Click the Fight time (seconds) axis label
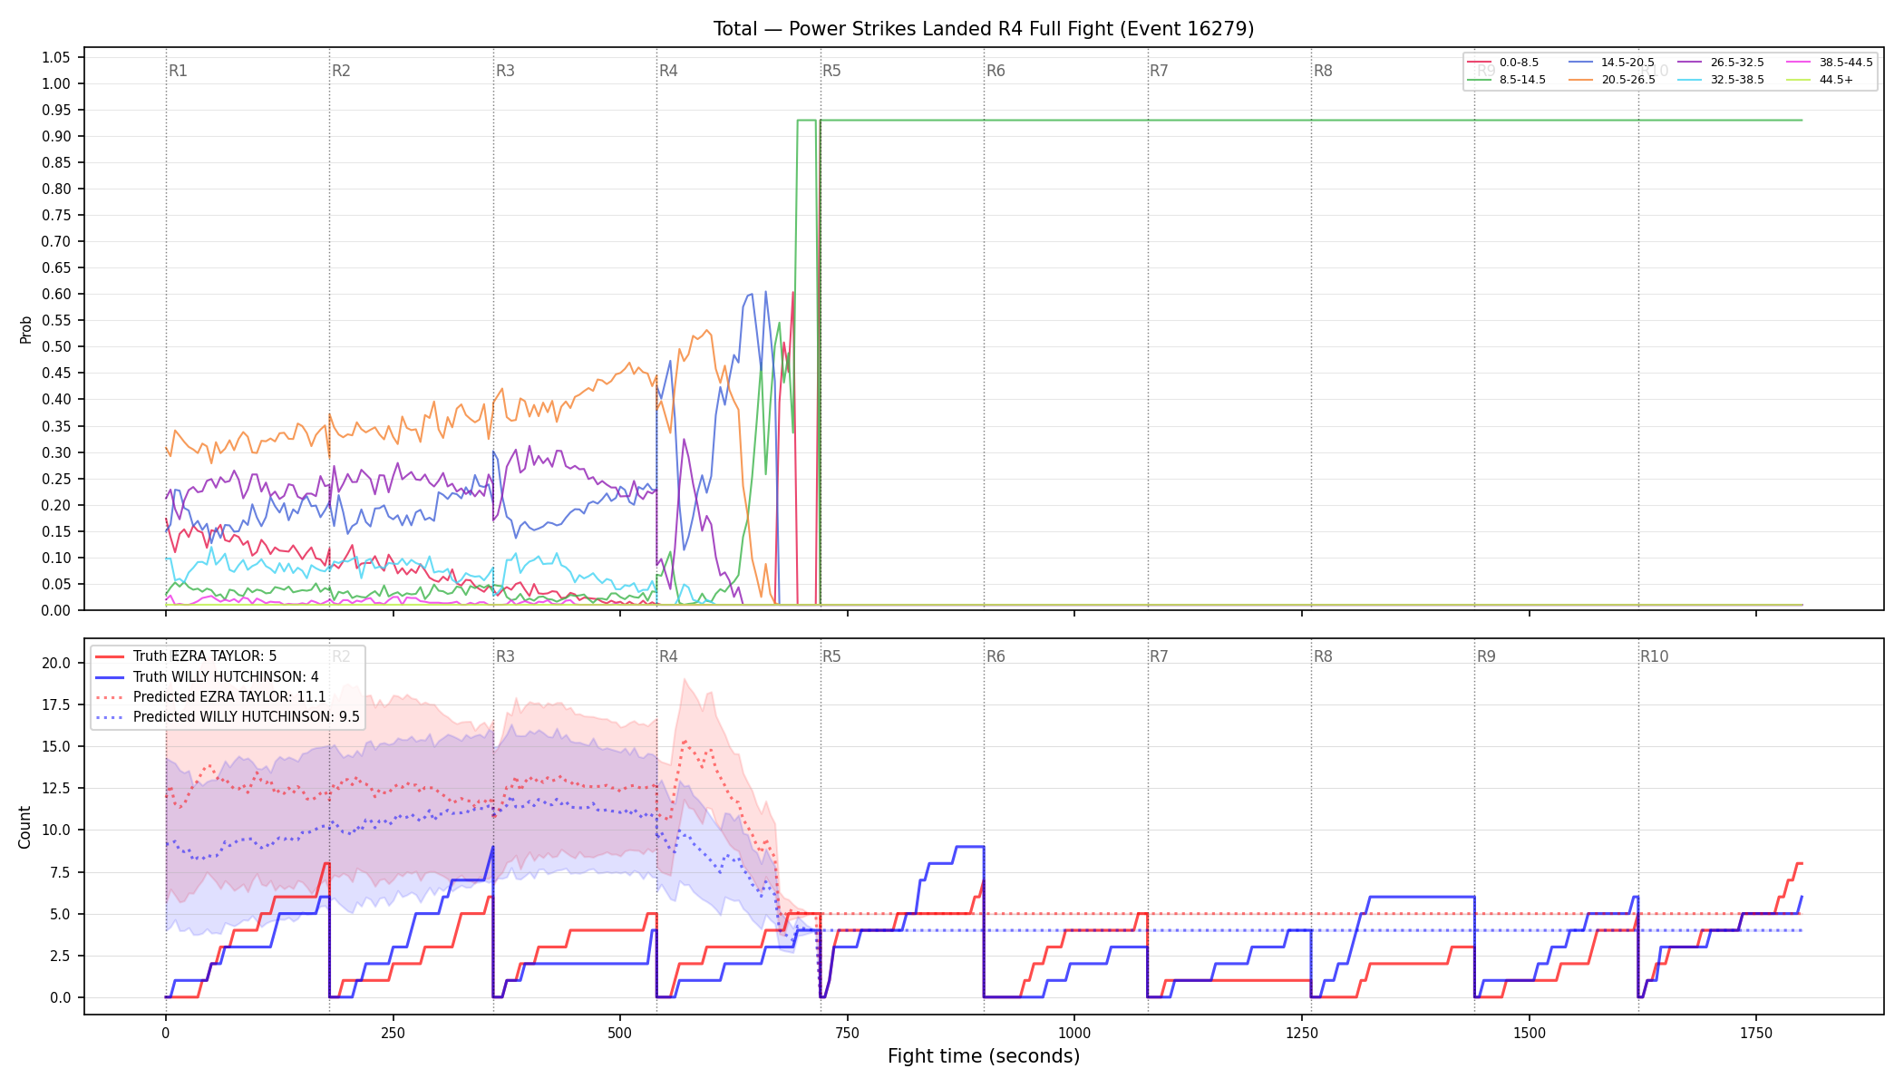This screenshot has width=1904, height=1088. [984, 1056]
